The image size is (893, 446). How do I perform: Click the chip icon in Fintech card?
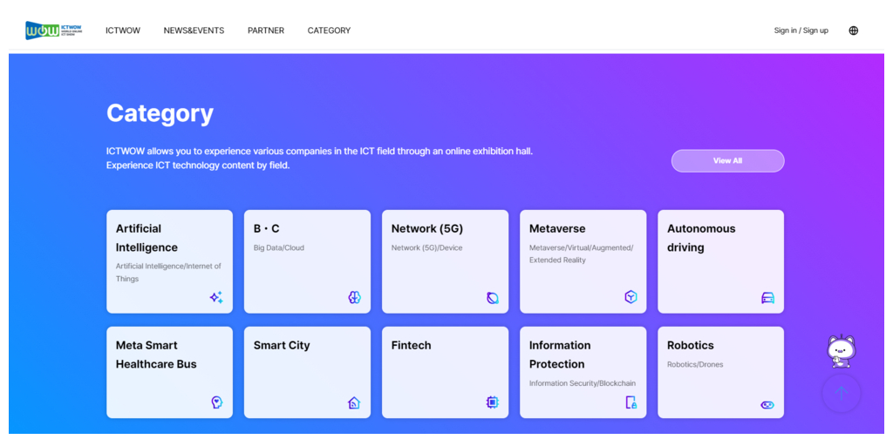492,402
